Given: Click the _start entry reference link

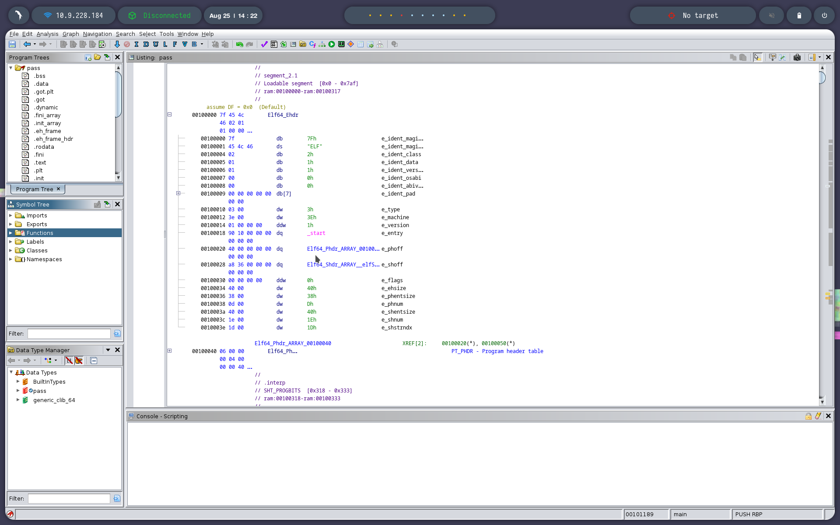Looking at the screenshot, I should click(316, 233).
